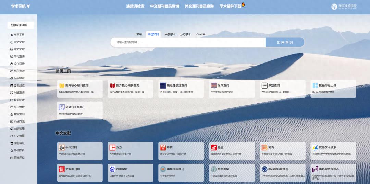Switch to the SCI-HUB search tab

[x=200, y=34]
